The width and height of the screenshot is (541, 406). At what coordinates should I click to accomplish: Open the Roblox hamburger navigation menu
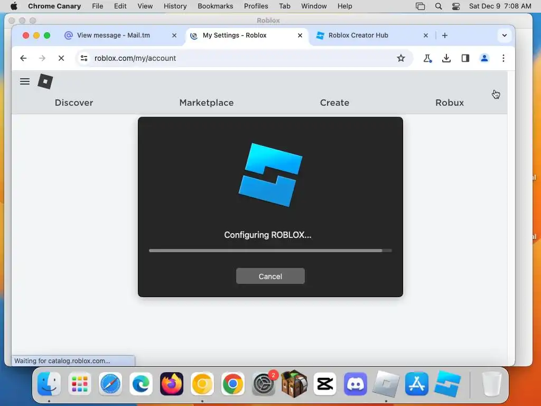click(x=25, y=81)
